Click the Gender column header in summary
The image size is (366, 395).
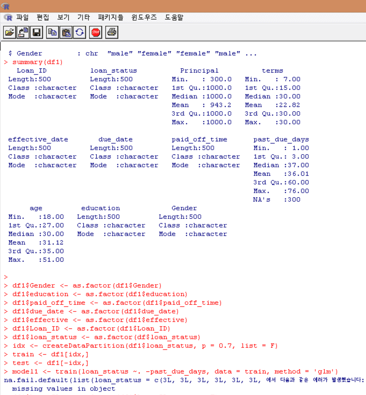(x=184, y=208)
